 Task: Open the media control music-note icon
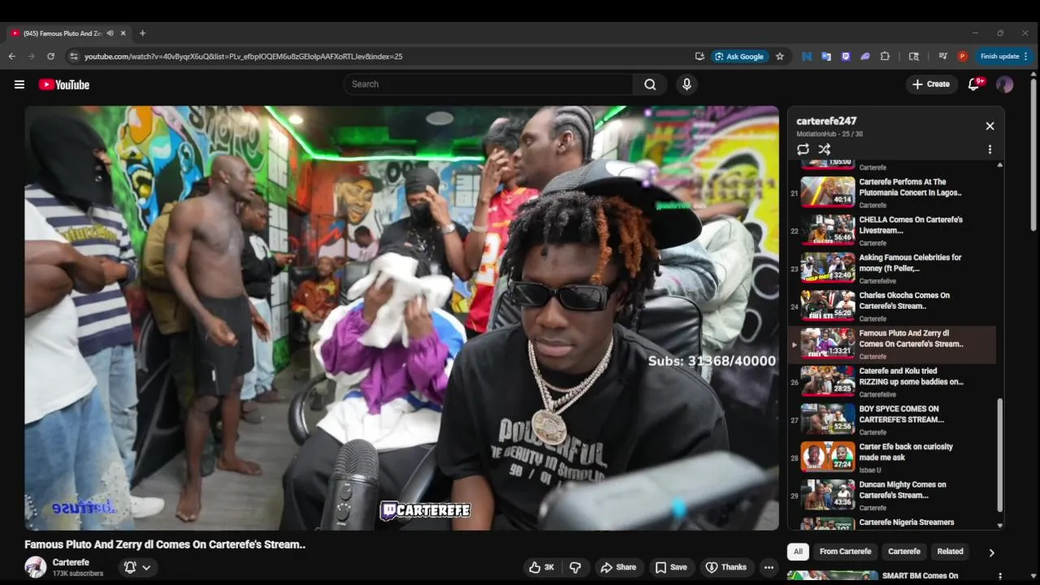[942, 56]
